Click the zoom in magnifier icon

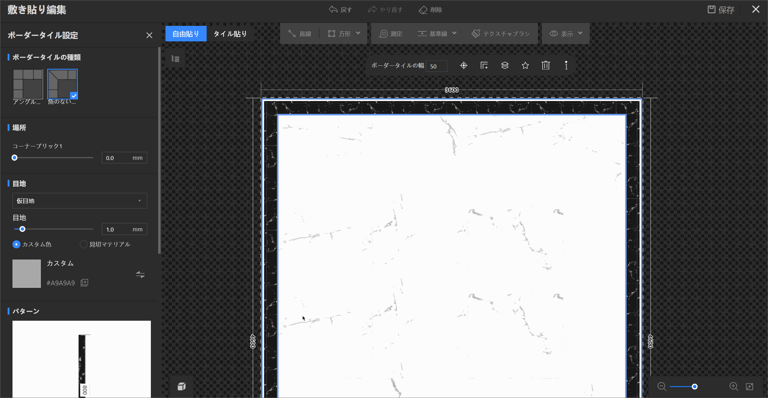point(734,387)
